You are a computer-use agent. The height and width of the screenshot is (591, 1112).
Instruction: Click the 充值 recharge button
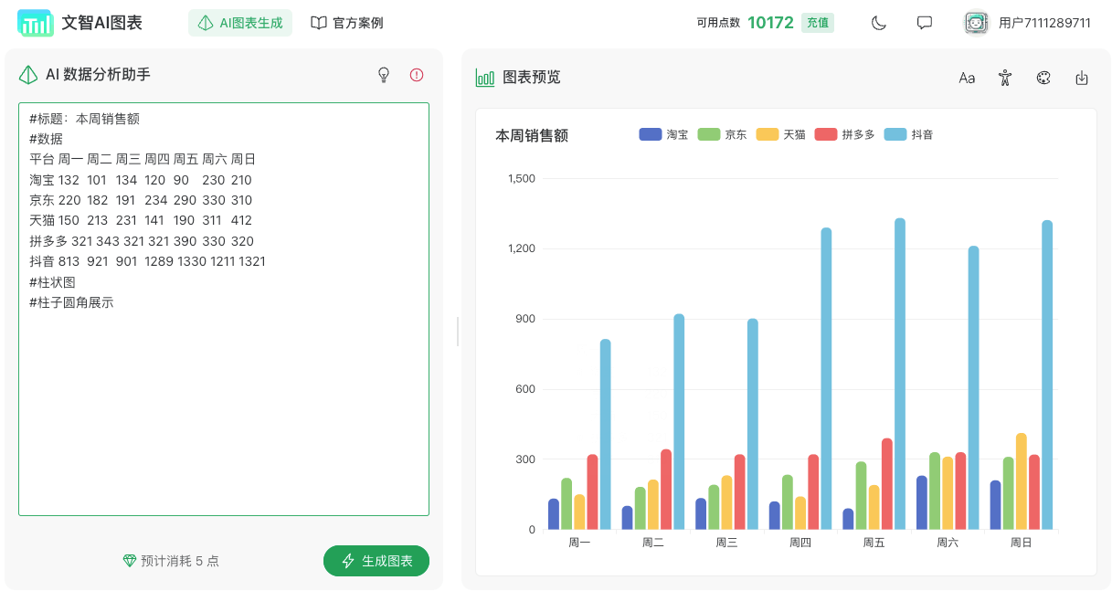click(x=817, y=23)
